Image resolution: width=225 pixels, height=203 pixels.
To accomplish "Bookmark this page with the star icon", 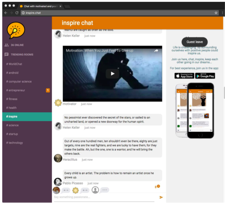I will point(216,13).
